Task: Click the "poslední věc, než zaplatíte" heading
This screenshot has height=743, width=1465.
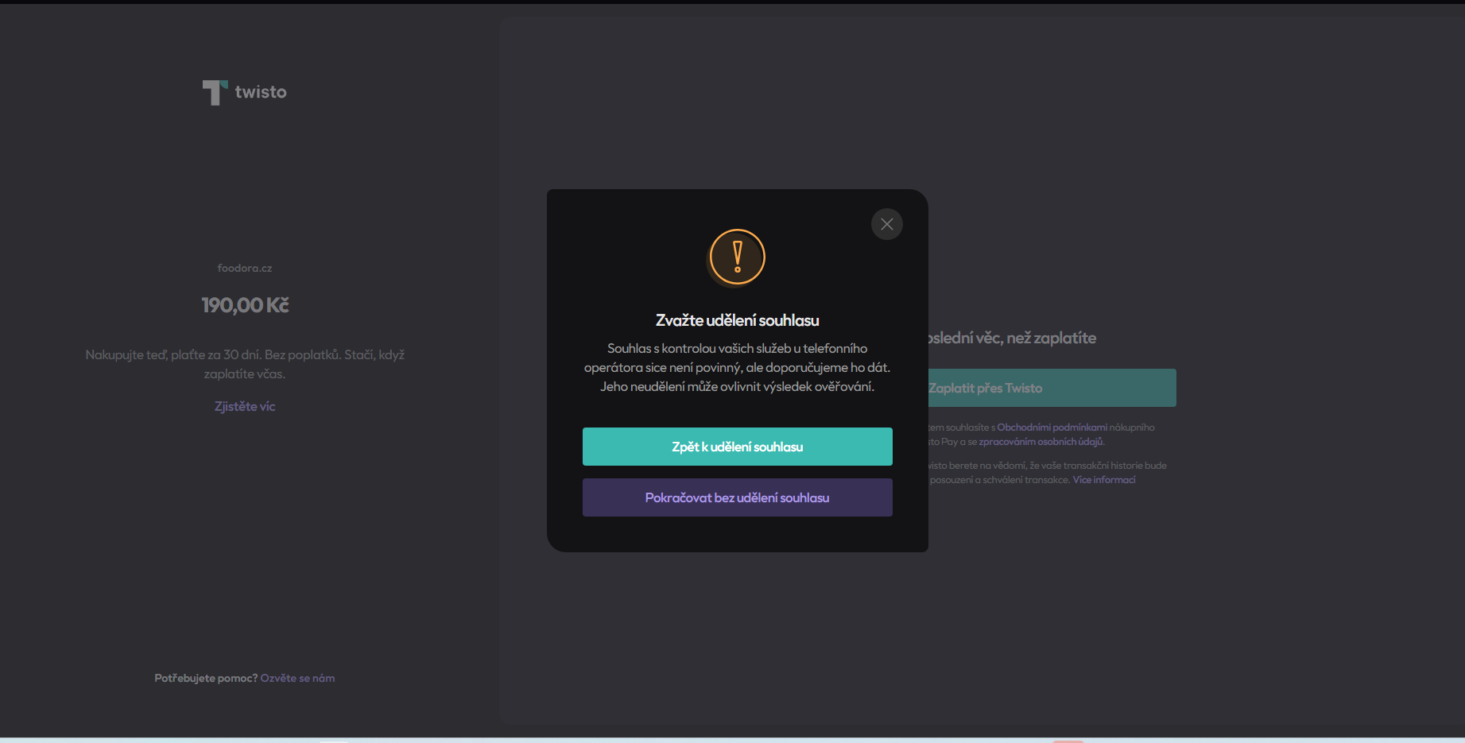Action: pyautogui.click(x=1012, y=338)
